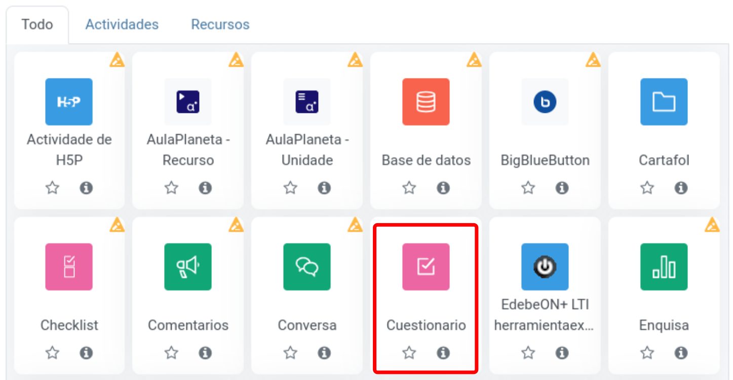
Task: Click the Checklist activity icon
Action: tap(69, 267)
